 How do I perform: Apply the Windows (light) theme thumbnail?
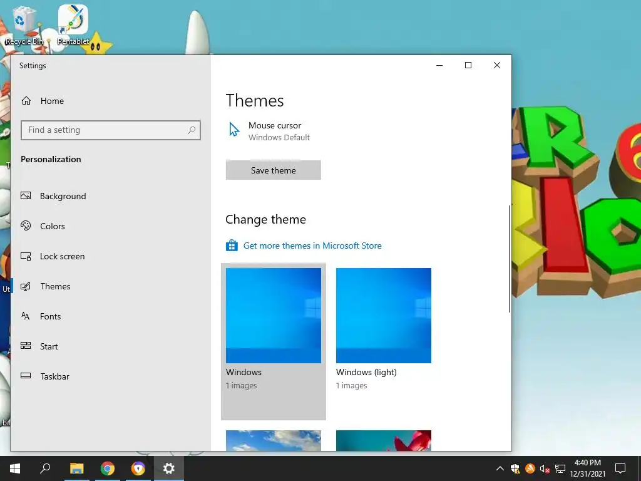click(x=384, y=316)
